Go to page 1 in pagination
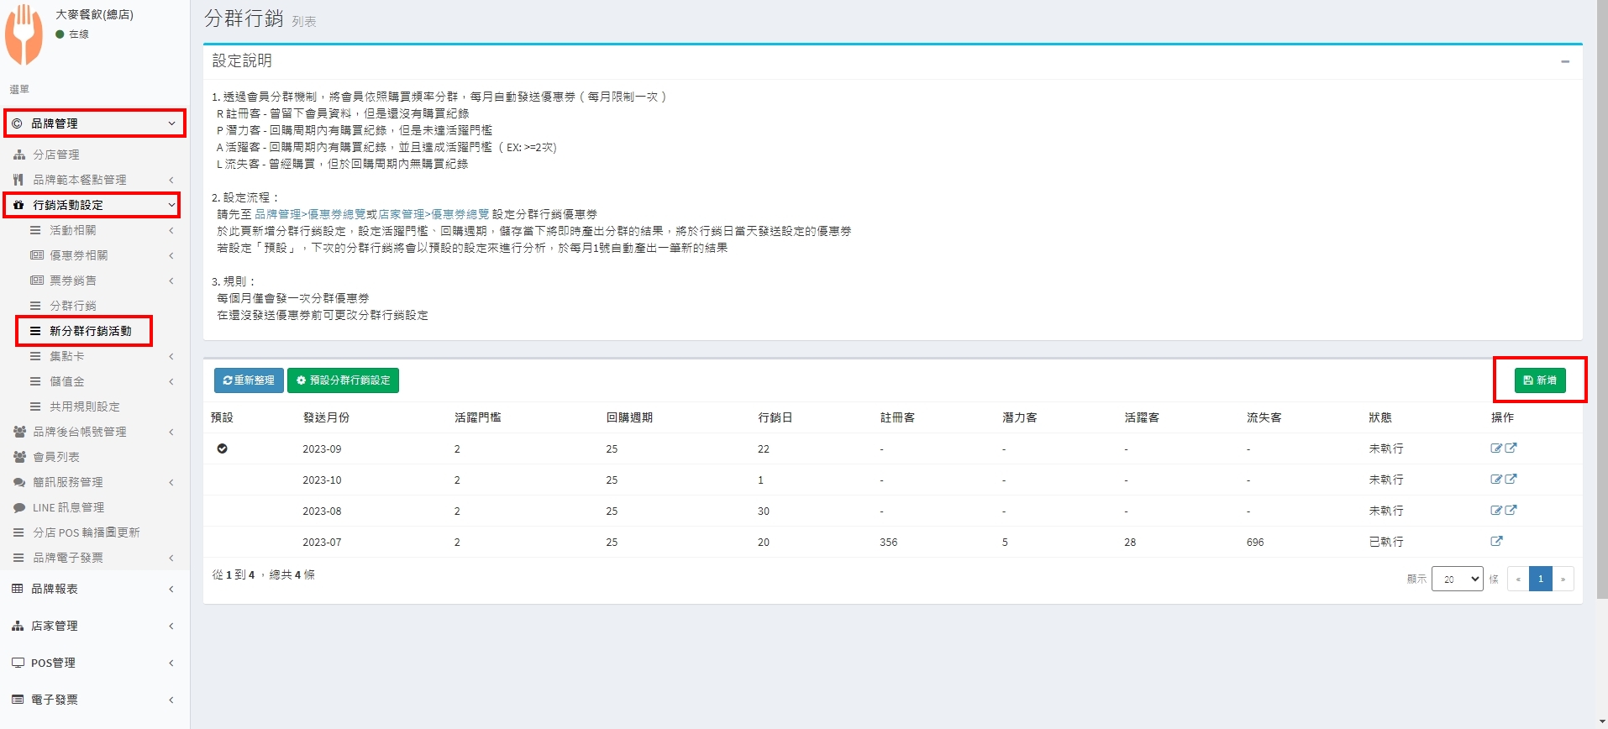Viewport: 1608px width, 729px height. tap(1541, 579)
